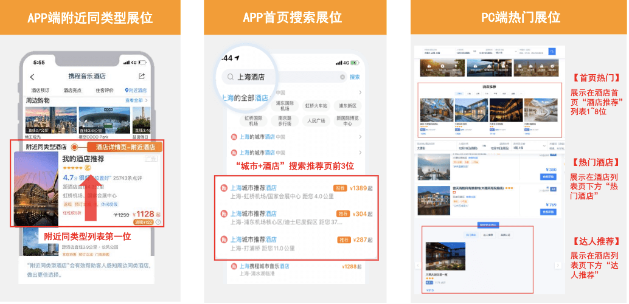The height and width of the screenshot is (304, 629).
Task: Tap the 查看全部 link
Action: point(136,100)
